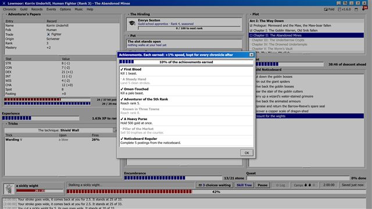
Task: Open the Events menu
Action: 51,9
